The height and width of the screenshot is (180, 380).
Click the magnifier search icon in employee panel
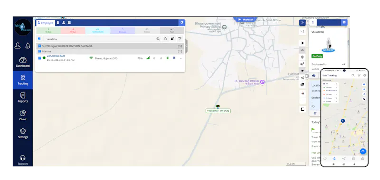pyautogui.click(x=158, y=39)
